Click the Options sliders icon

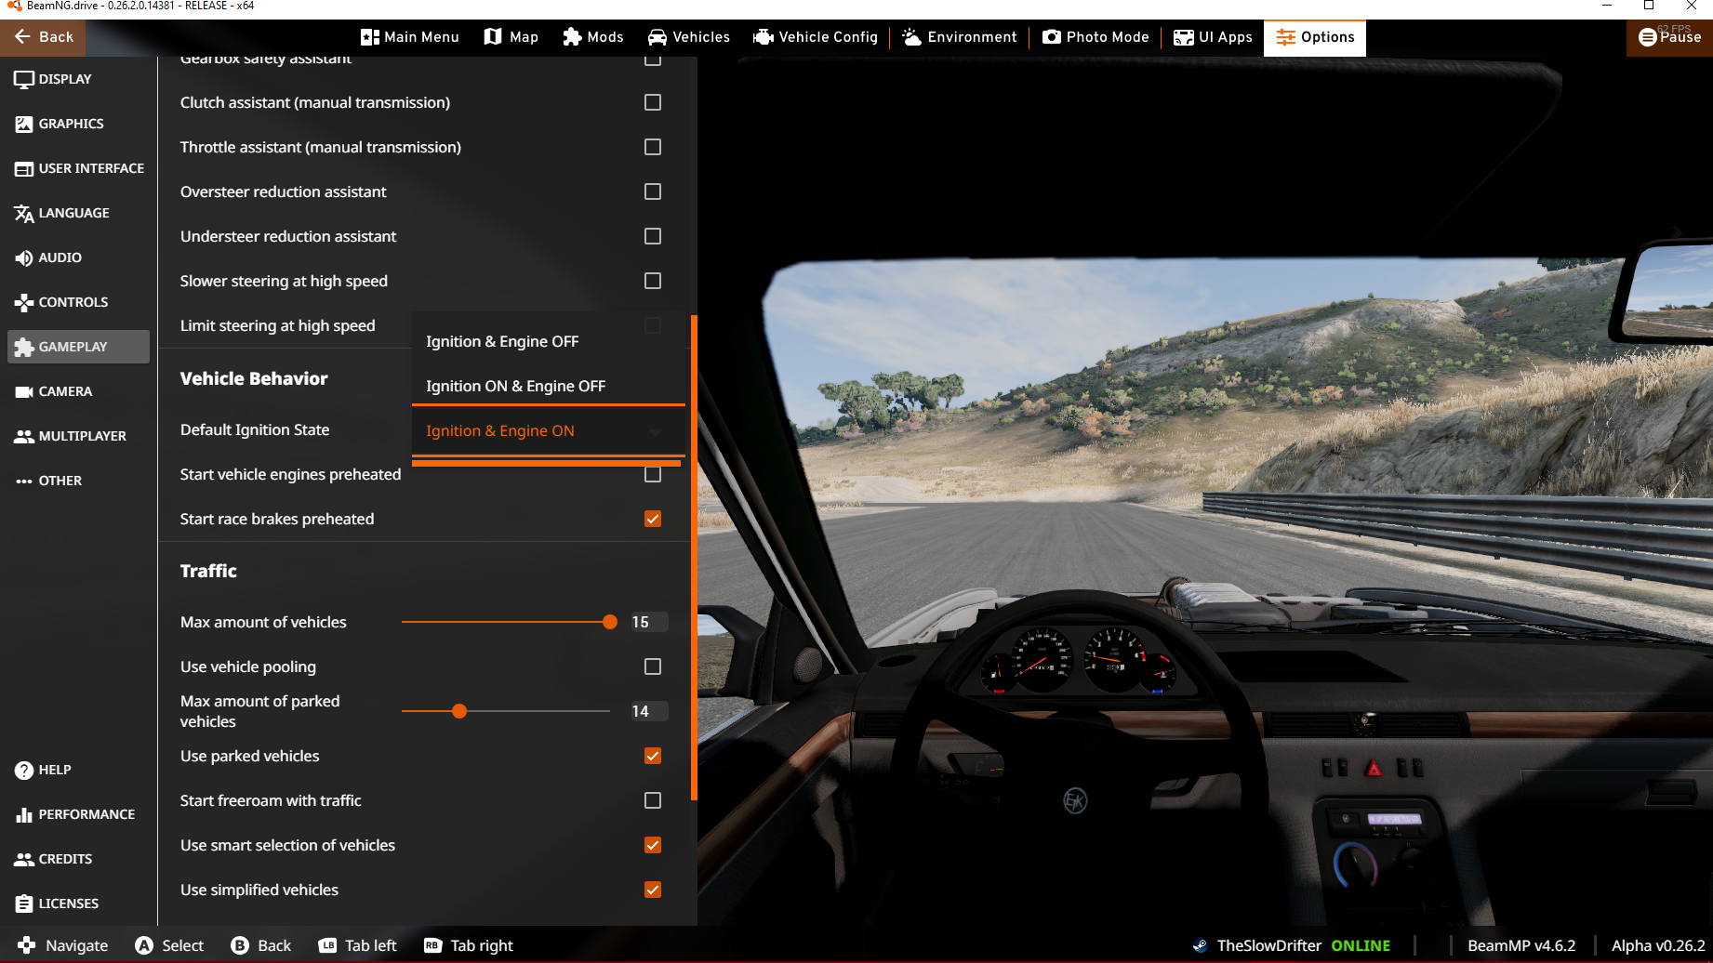(1286, 37)
